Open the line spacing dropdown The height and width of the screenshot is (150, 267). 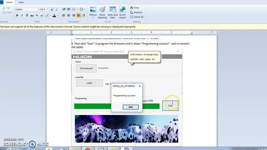click(83, 9)
